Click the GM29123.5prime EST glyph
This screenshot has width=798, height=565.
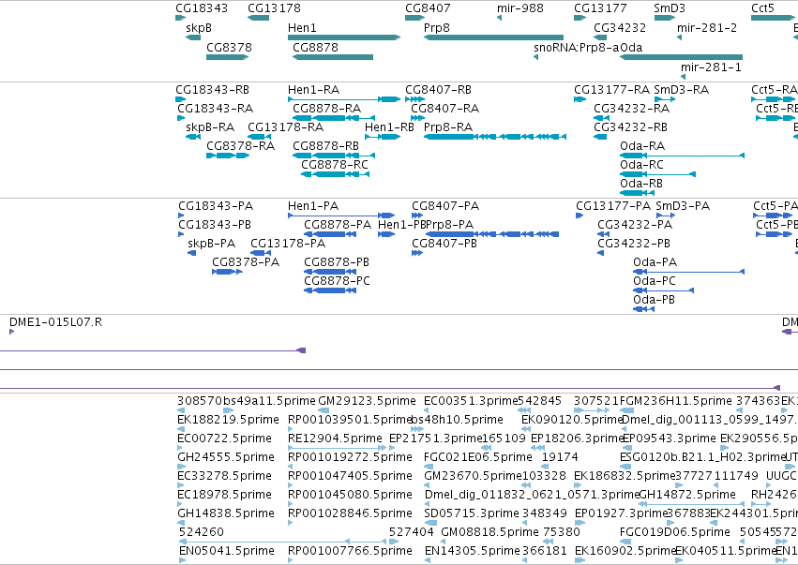324,410
